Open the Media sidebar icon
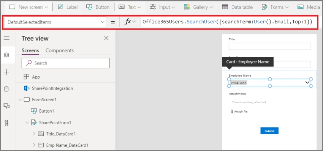This screenshot has height=151, width=323. [6, 106]
